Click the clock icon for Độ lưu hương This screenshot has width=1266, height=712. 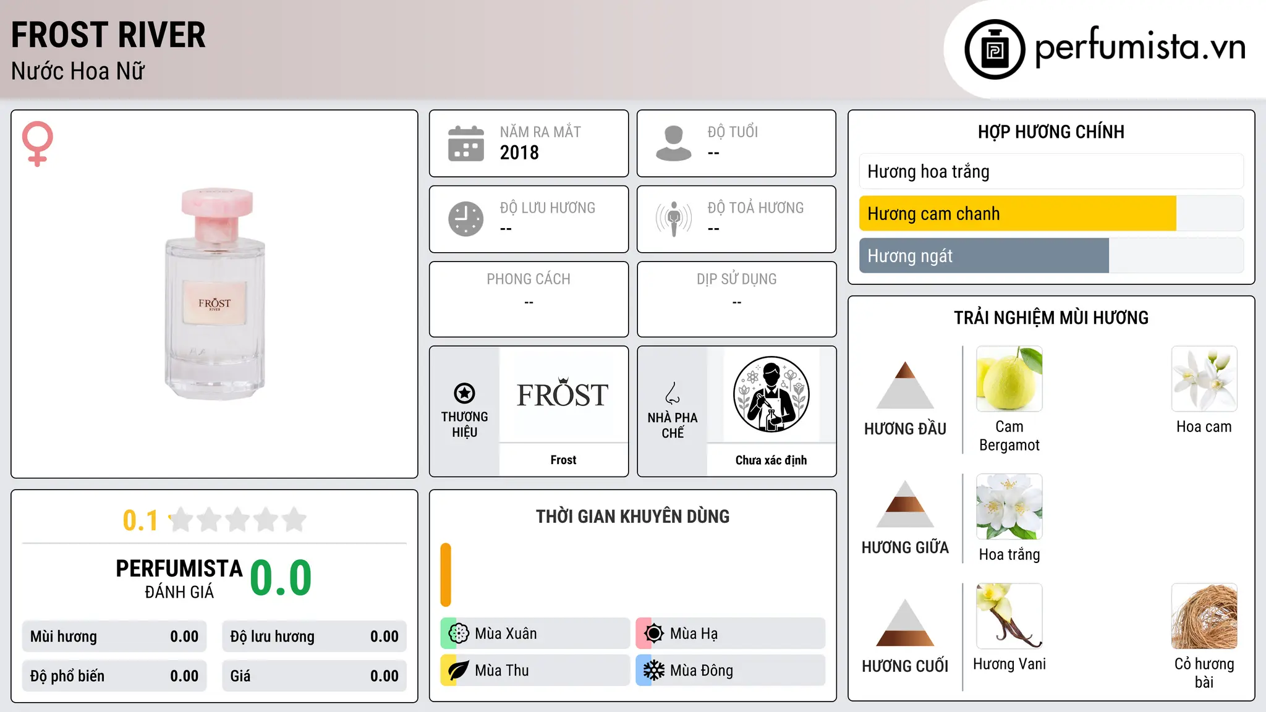465,219
